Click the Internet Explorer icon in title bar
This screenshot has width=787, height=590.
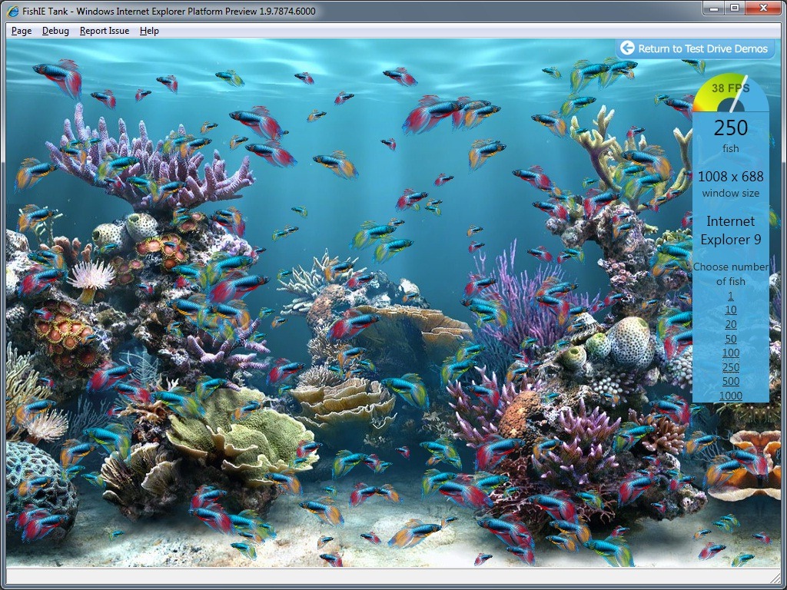point(12,10)
